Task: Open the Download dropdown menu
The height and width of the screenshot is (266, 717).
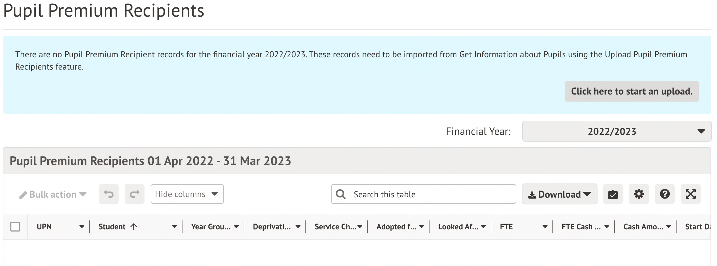Action: 559,194
